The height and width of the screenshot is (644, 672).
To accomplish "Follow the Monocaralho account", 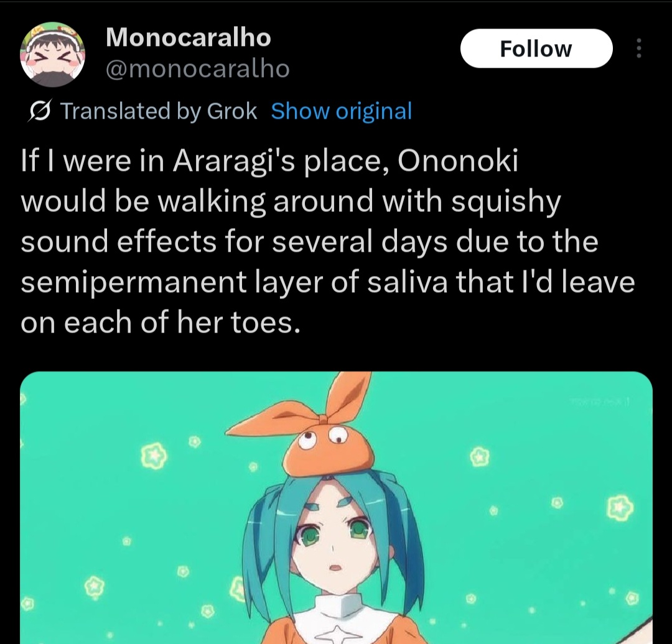I will pos(536,48).
